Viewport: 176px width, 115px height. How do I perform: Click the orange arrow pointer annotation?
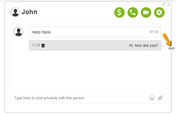click(x=167, y=40)
